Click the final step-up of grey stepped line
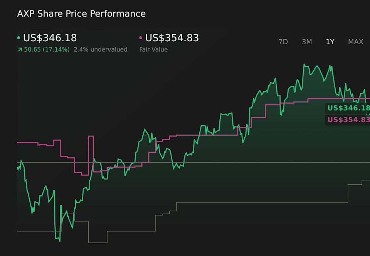Screen dimensions: 370x256 tap(362, 180)
